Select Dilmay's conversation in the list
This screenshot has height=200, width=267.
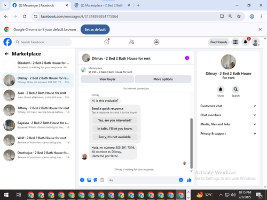(x=37, y=80)
